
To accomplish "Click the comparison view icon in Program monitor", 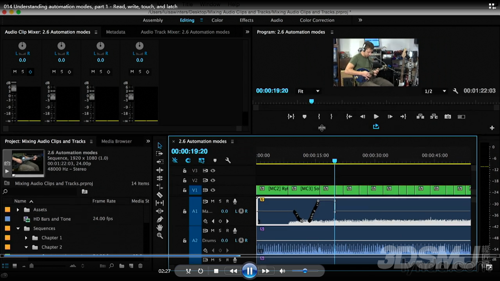I will 461,117.
